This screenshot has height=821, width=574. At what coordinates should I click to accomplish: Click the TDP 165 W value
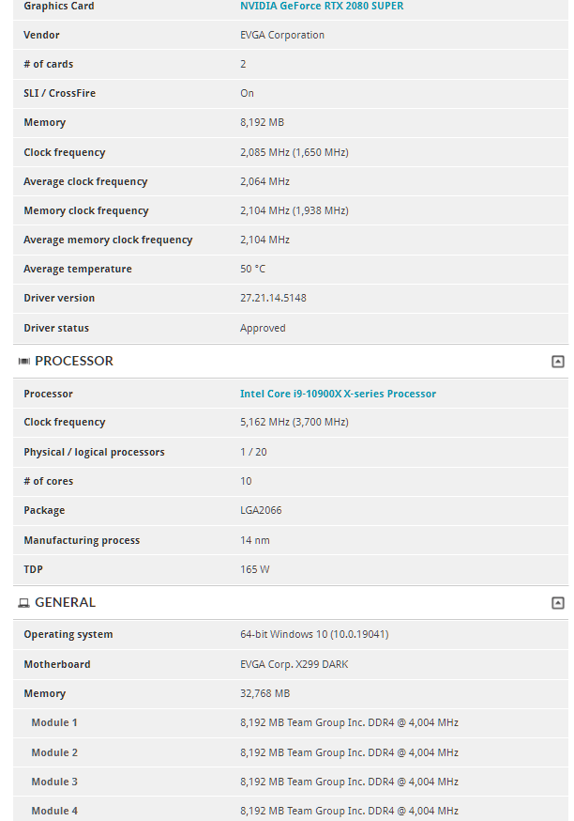tap(255, 569)
